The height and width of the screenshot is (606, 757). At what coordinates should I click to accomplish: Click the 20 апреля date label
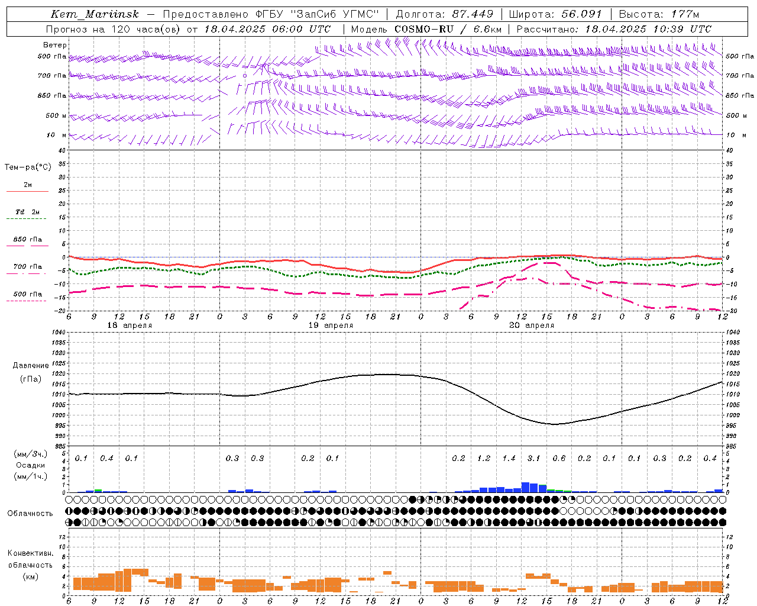[x=532, y=325]
